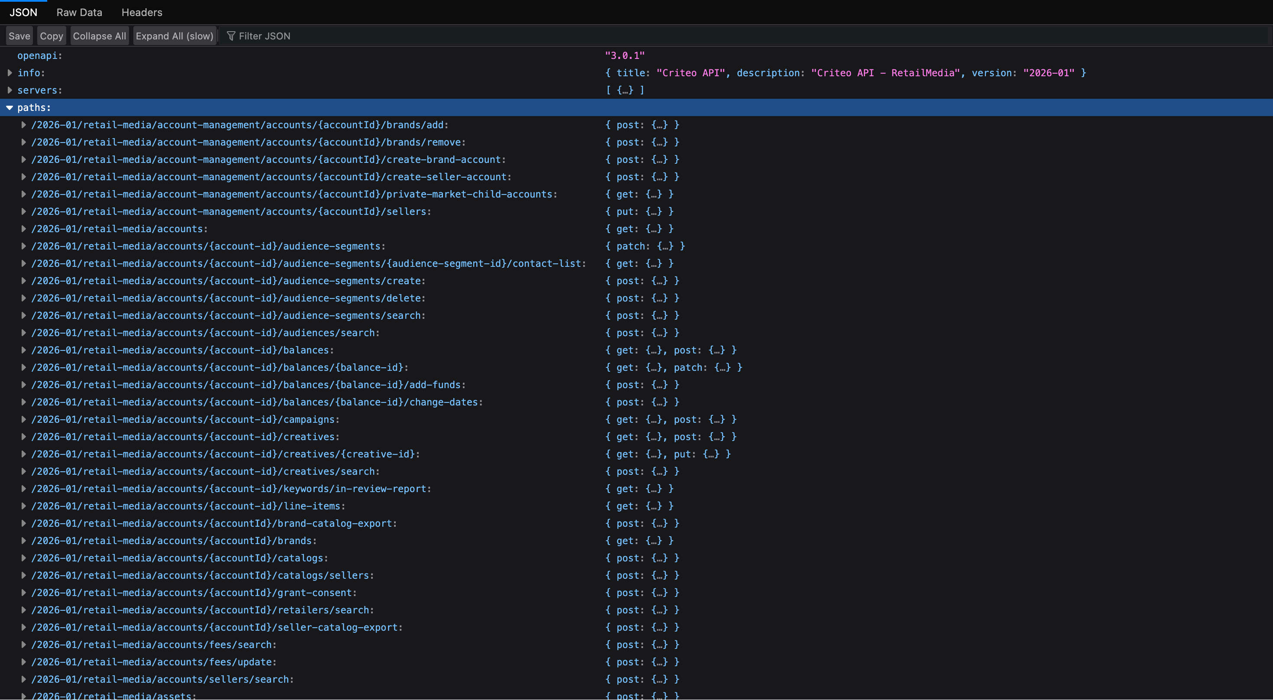Expand the servers array arrow
Screen dimensions: 1273x700
(10, 91)
